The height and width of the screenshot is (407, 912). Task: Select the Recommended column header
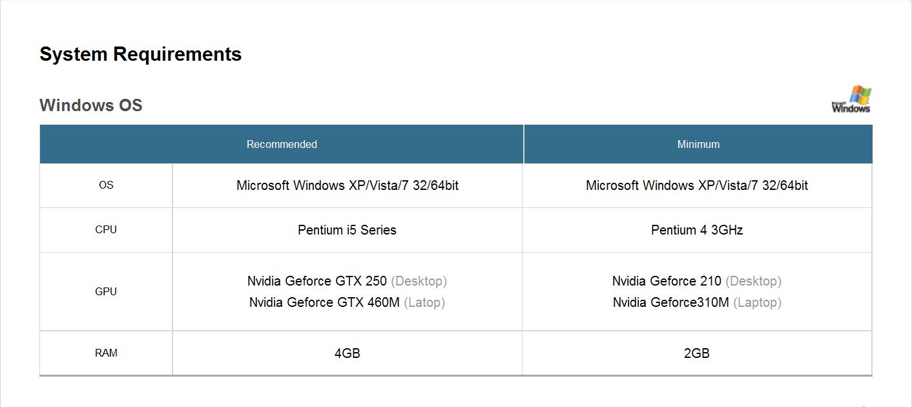point(282,144)
